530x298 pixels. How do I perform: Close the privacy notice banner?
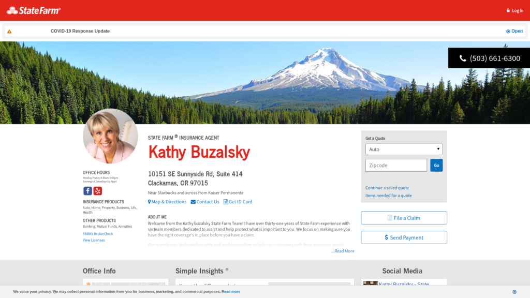tap(514, 292)
